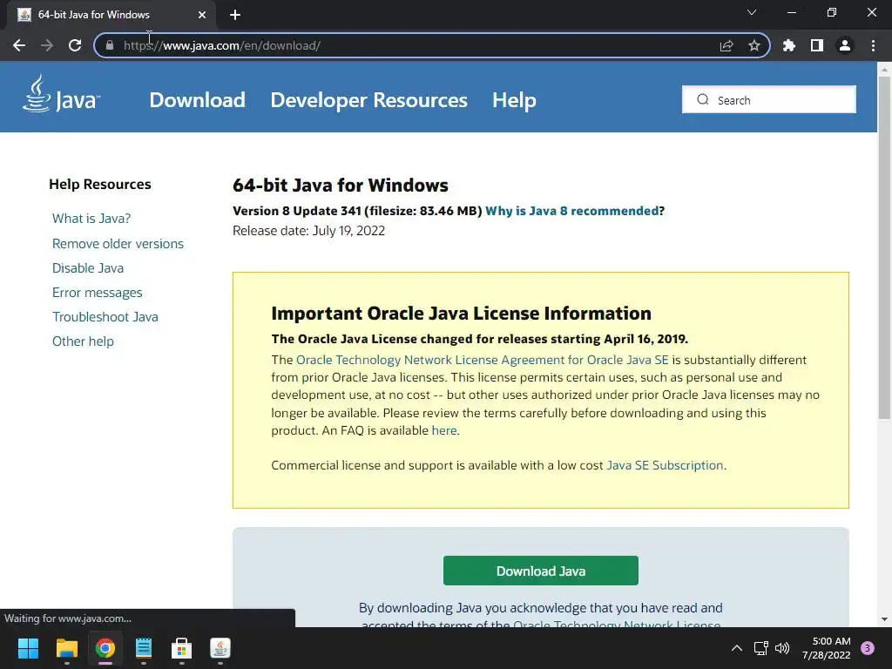892x669 pixels.
Task: Open the Disable Java link
Action: coord(88,268)
